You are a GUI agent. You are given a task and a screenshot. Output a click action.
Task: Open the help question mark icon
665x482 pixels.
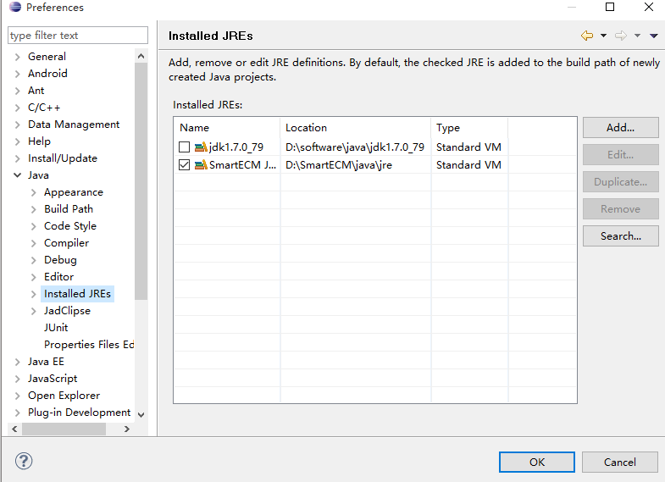tap(24, 461)
